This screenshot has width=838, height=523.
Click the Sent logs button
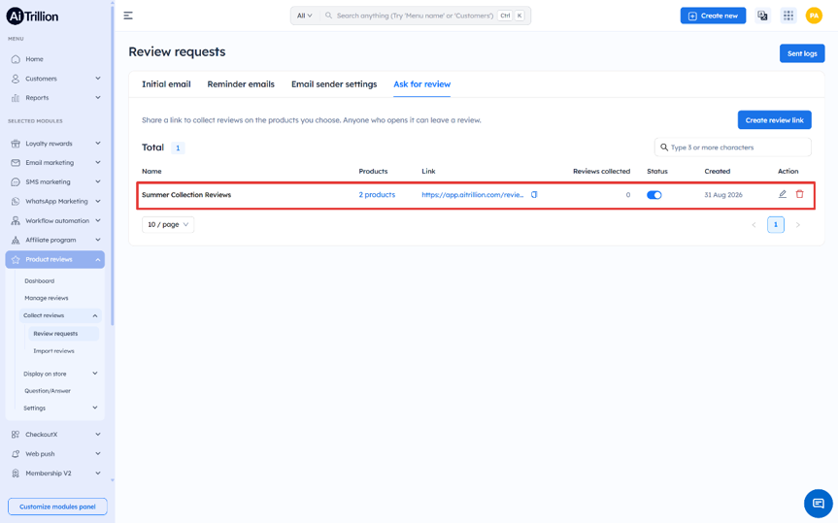tap(802, 53)
